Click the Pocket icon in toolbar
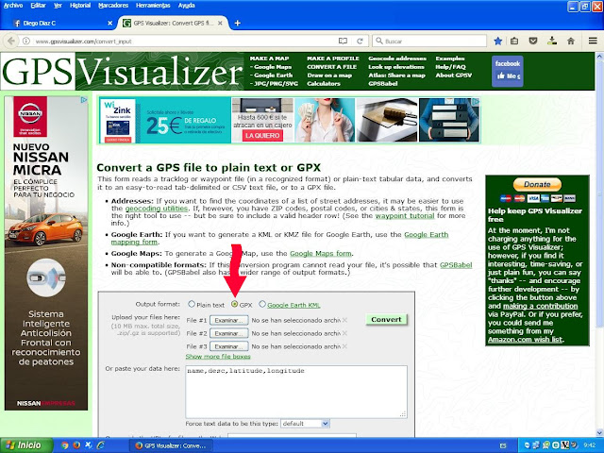The height and width of the screenshot is (453, 604). point(533,41)
